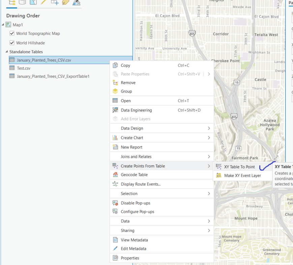Click the New Report icon
The height and width of the screenshot is (265, 293).
coord(115,147)
